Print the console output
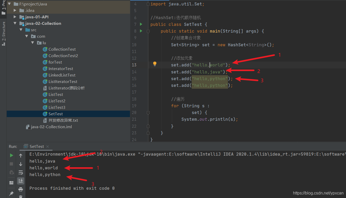346x198 pixels. pos(21,189)
